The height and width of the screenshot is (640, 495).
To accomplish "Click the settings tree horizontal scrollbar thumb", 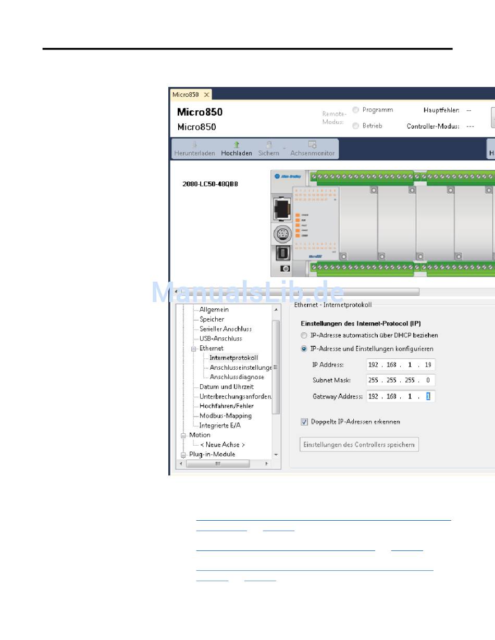I will pos(218,463).
